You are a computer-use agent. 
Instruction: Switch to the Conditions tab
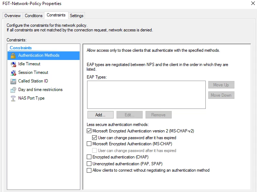click(x=34, y=16)
